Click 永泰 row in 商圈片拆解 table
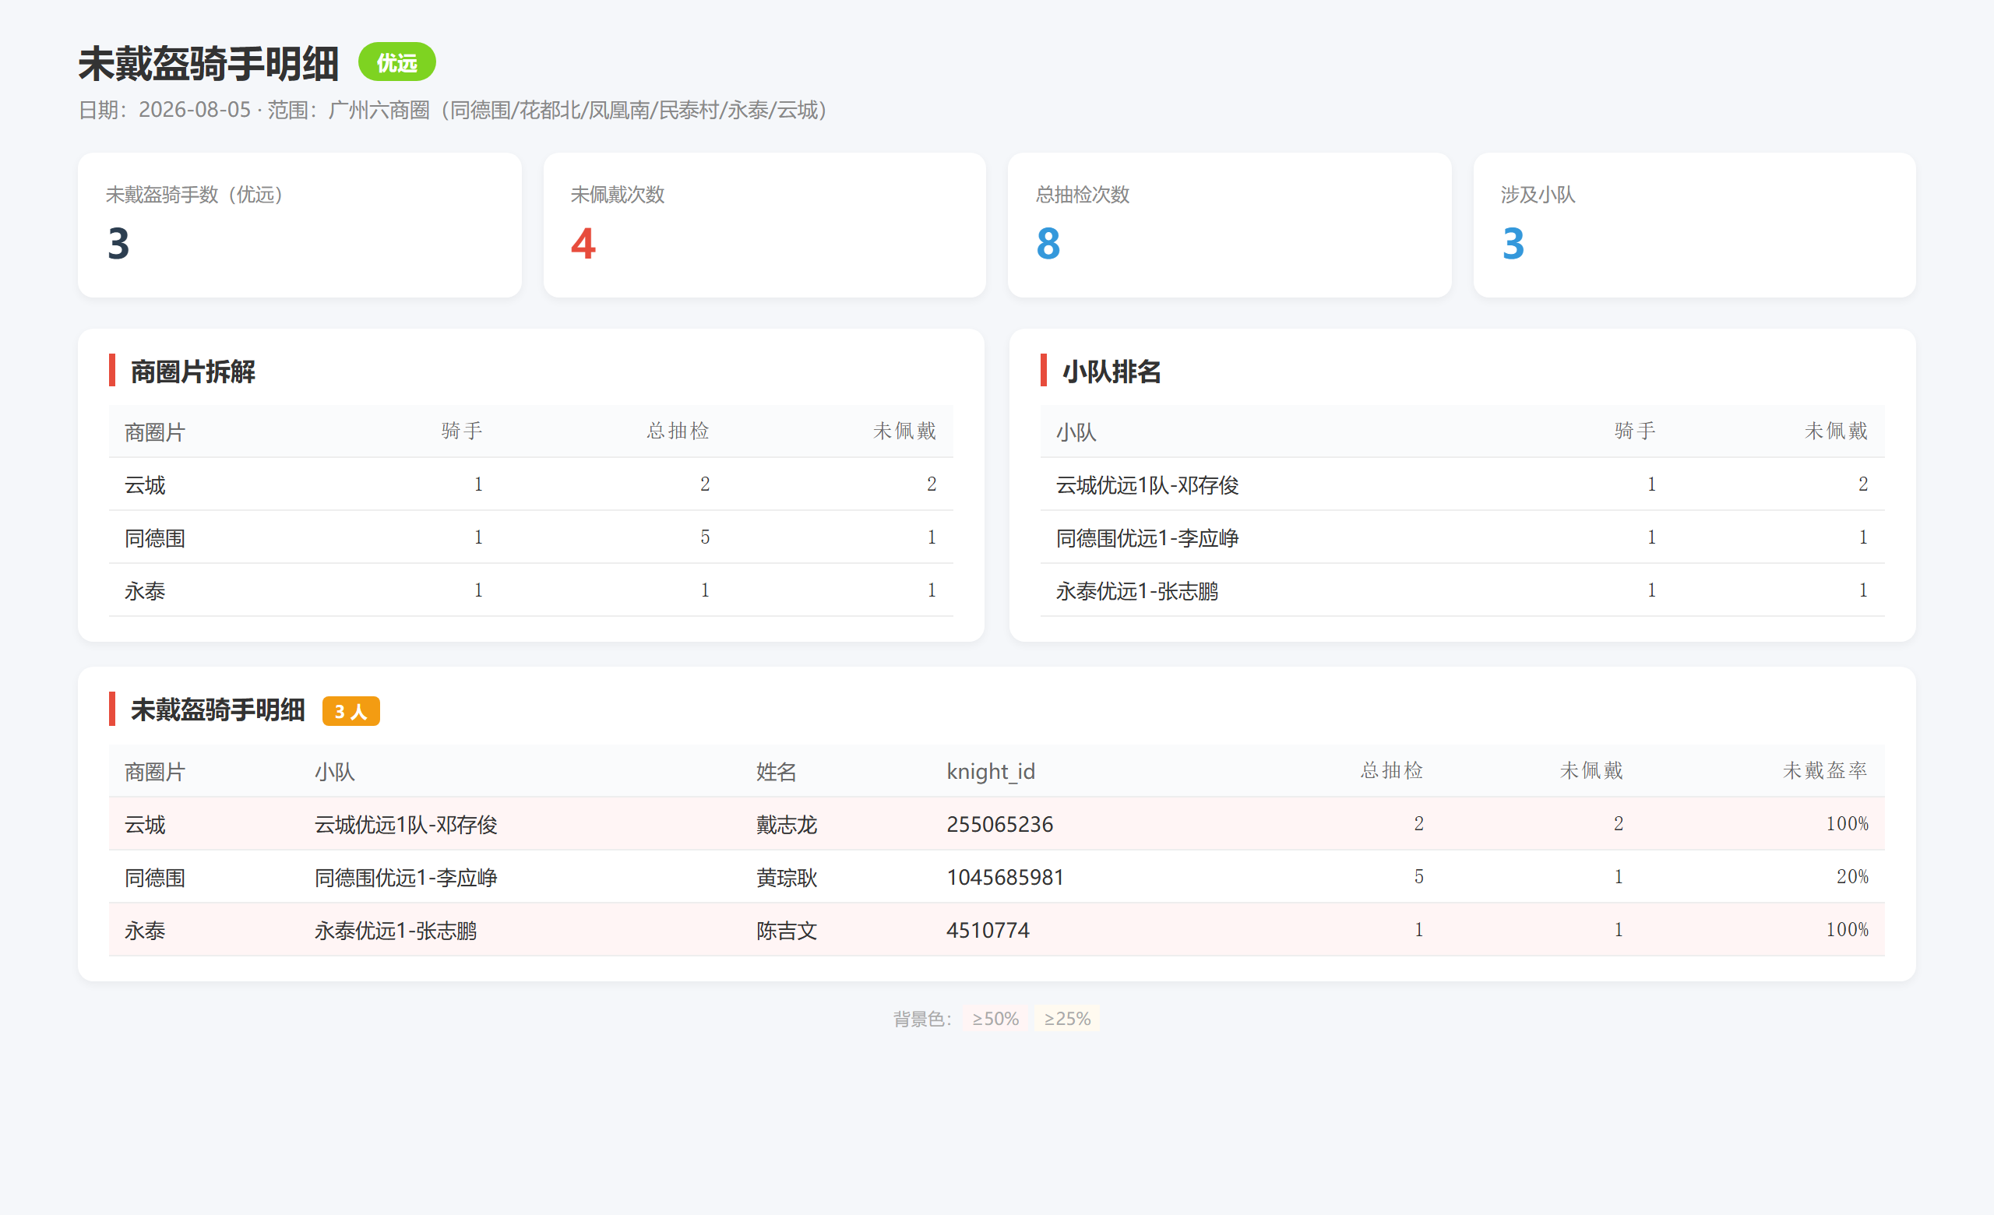The width and height of the screenshot is (1994, 1215). pyautogui.click(x=531, y=590)
